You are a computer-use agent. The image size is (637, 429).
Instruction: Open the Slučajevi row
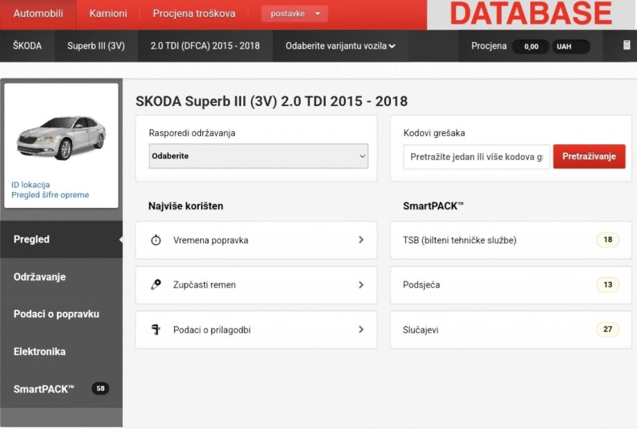(x=511, y=329)
